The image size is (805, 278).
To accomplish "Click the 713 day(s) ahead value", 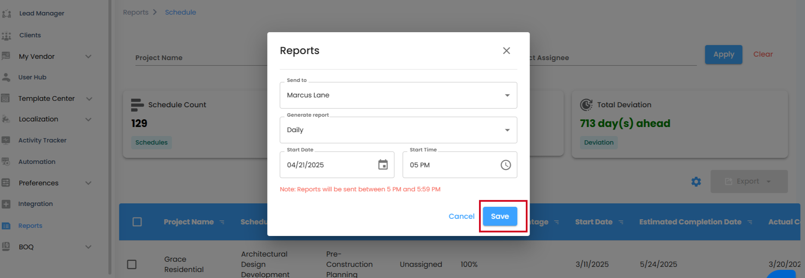I will [625, 124].
